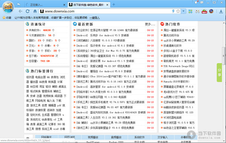The width and height of the screenshot is (226, 143).
Task: Click the '修改器' tag in 热门标签排行
Action: [x=30, y=77]
